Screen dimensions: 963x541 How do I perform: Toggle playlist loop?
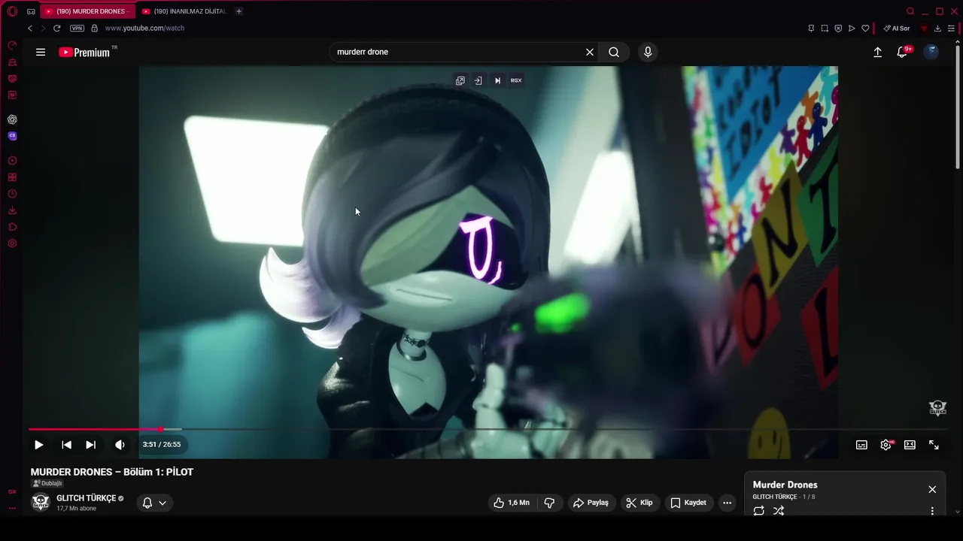click(x=759, y=511)
